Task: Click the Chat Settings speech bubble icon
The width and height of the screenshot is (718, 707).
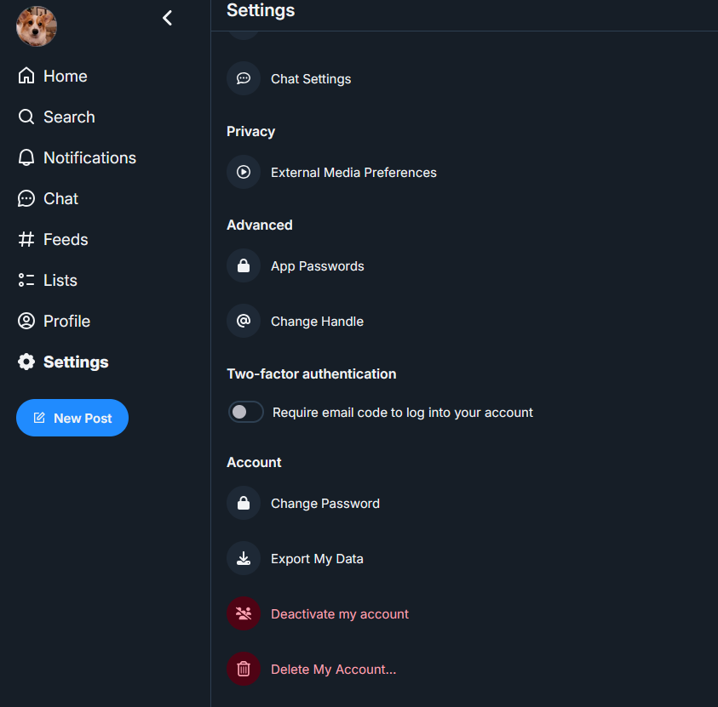Action: click(x=244, y=79)
